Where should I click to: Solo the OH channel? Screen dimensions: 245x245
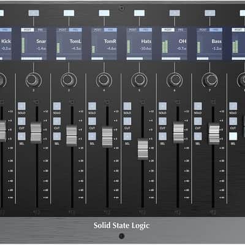click(x=162, y=106)
